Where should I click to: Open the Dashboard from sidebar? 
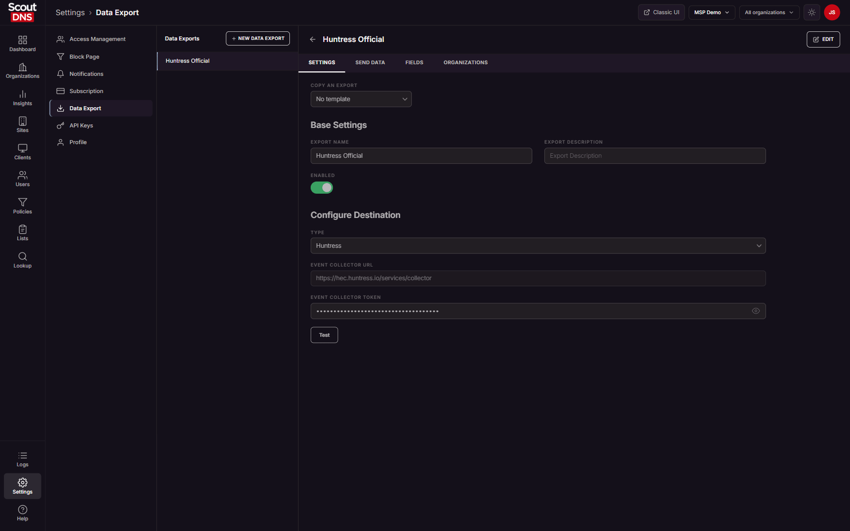pyautogui.click(x=22, y=44)
